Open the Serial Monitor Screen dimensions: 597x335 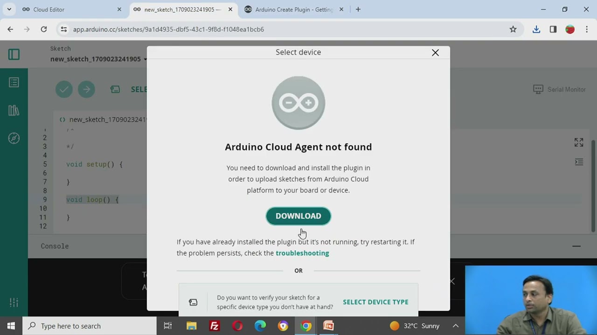click(x=559, y=89)
